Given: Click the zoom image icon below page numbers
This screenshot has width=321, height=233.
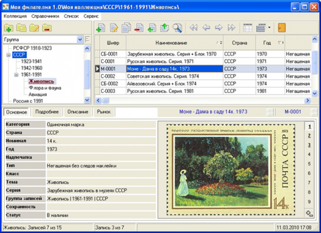Looking at the screenshot, I should point(309,213).
